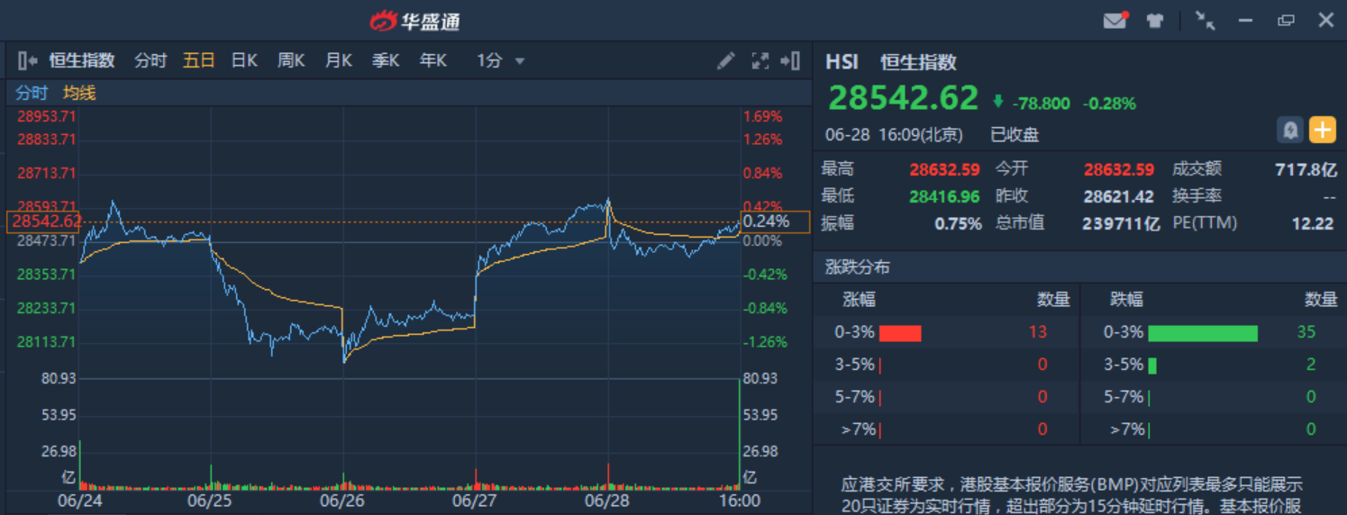Collapse right quote panel with arrow icon
The image size is (1347, 515).
click(790, 61)
